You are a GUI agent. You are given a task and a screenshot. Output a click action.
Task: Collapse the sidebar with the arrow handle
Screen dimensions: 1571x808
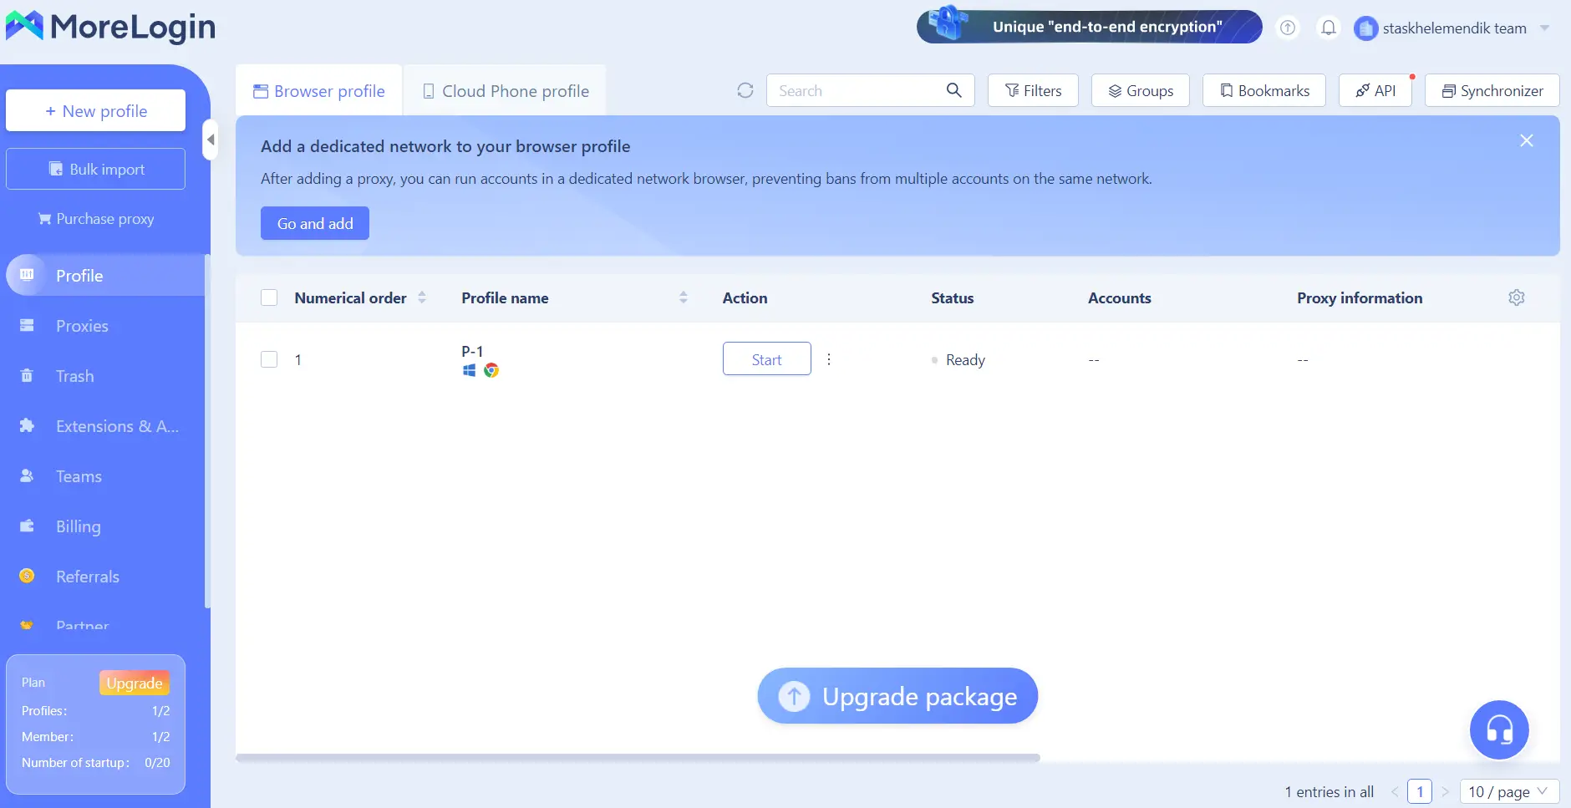click(211, 140)
